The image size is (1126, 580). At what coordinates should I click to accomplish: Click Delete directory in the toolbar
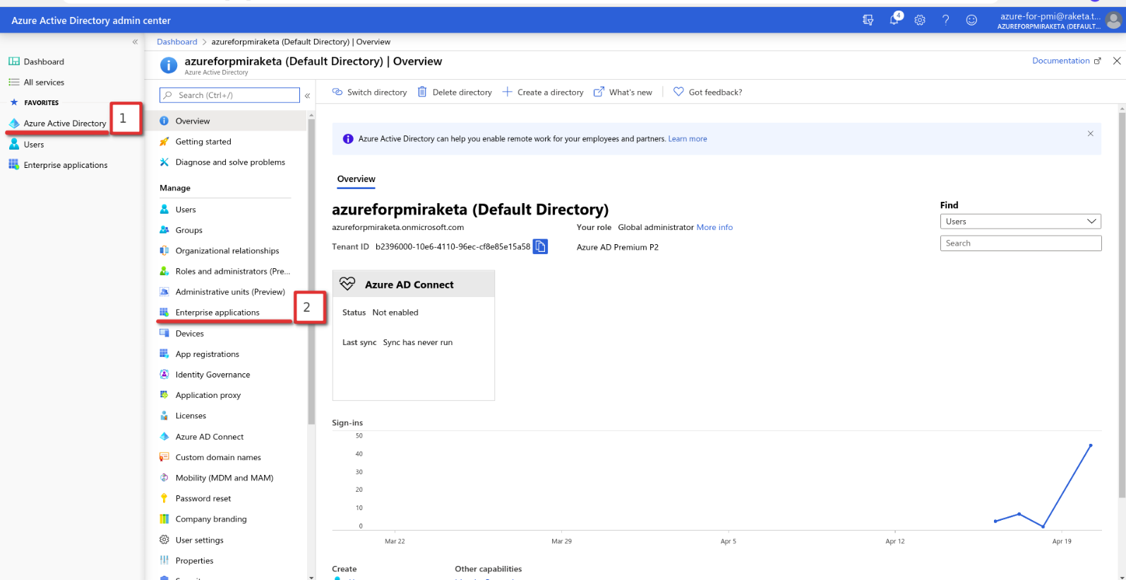tap(455, 92)
